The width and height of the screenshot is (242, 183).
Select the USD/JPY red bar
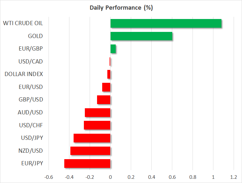tap(92, 138)
